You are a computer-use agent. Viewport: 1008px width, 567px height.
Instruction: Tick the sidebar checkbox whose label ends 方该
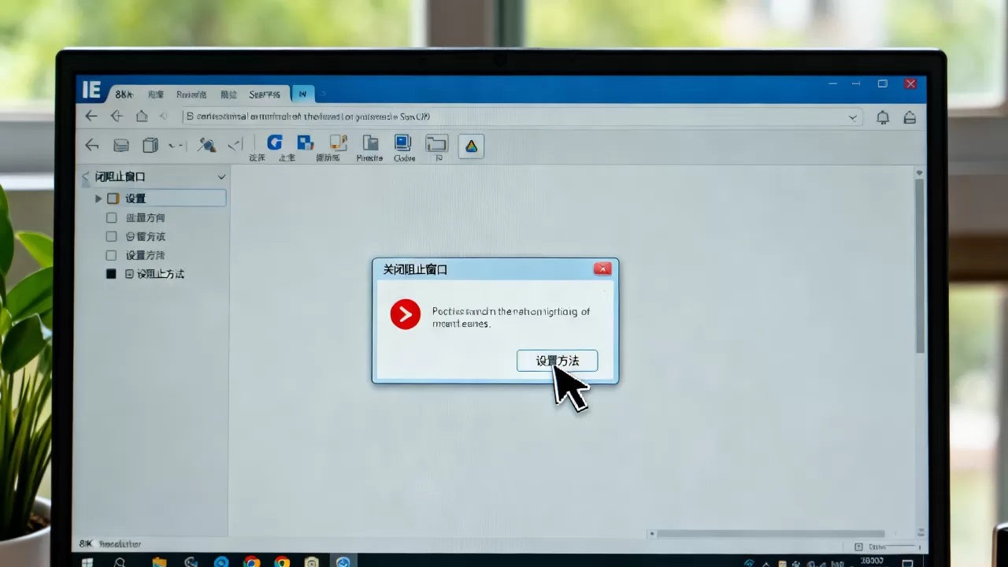click(111, 236)
